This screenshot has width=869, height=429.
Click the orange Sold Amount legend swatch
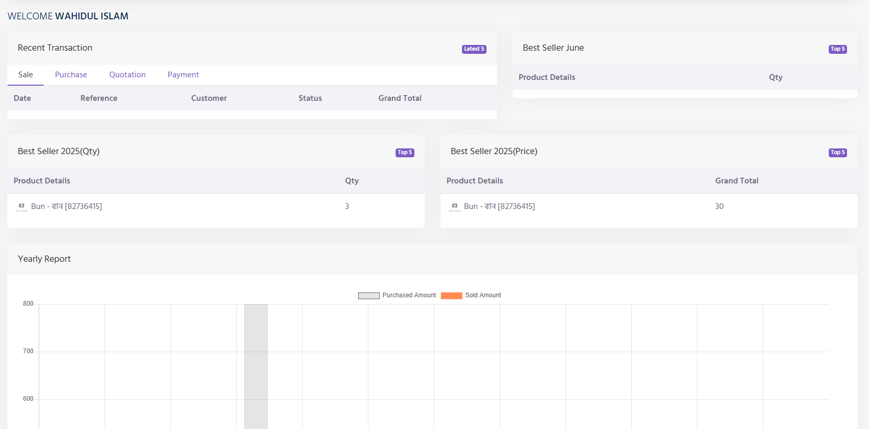[451, 296]
